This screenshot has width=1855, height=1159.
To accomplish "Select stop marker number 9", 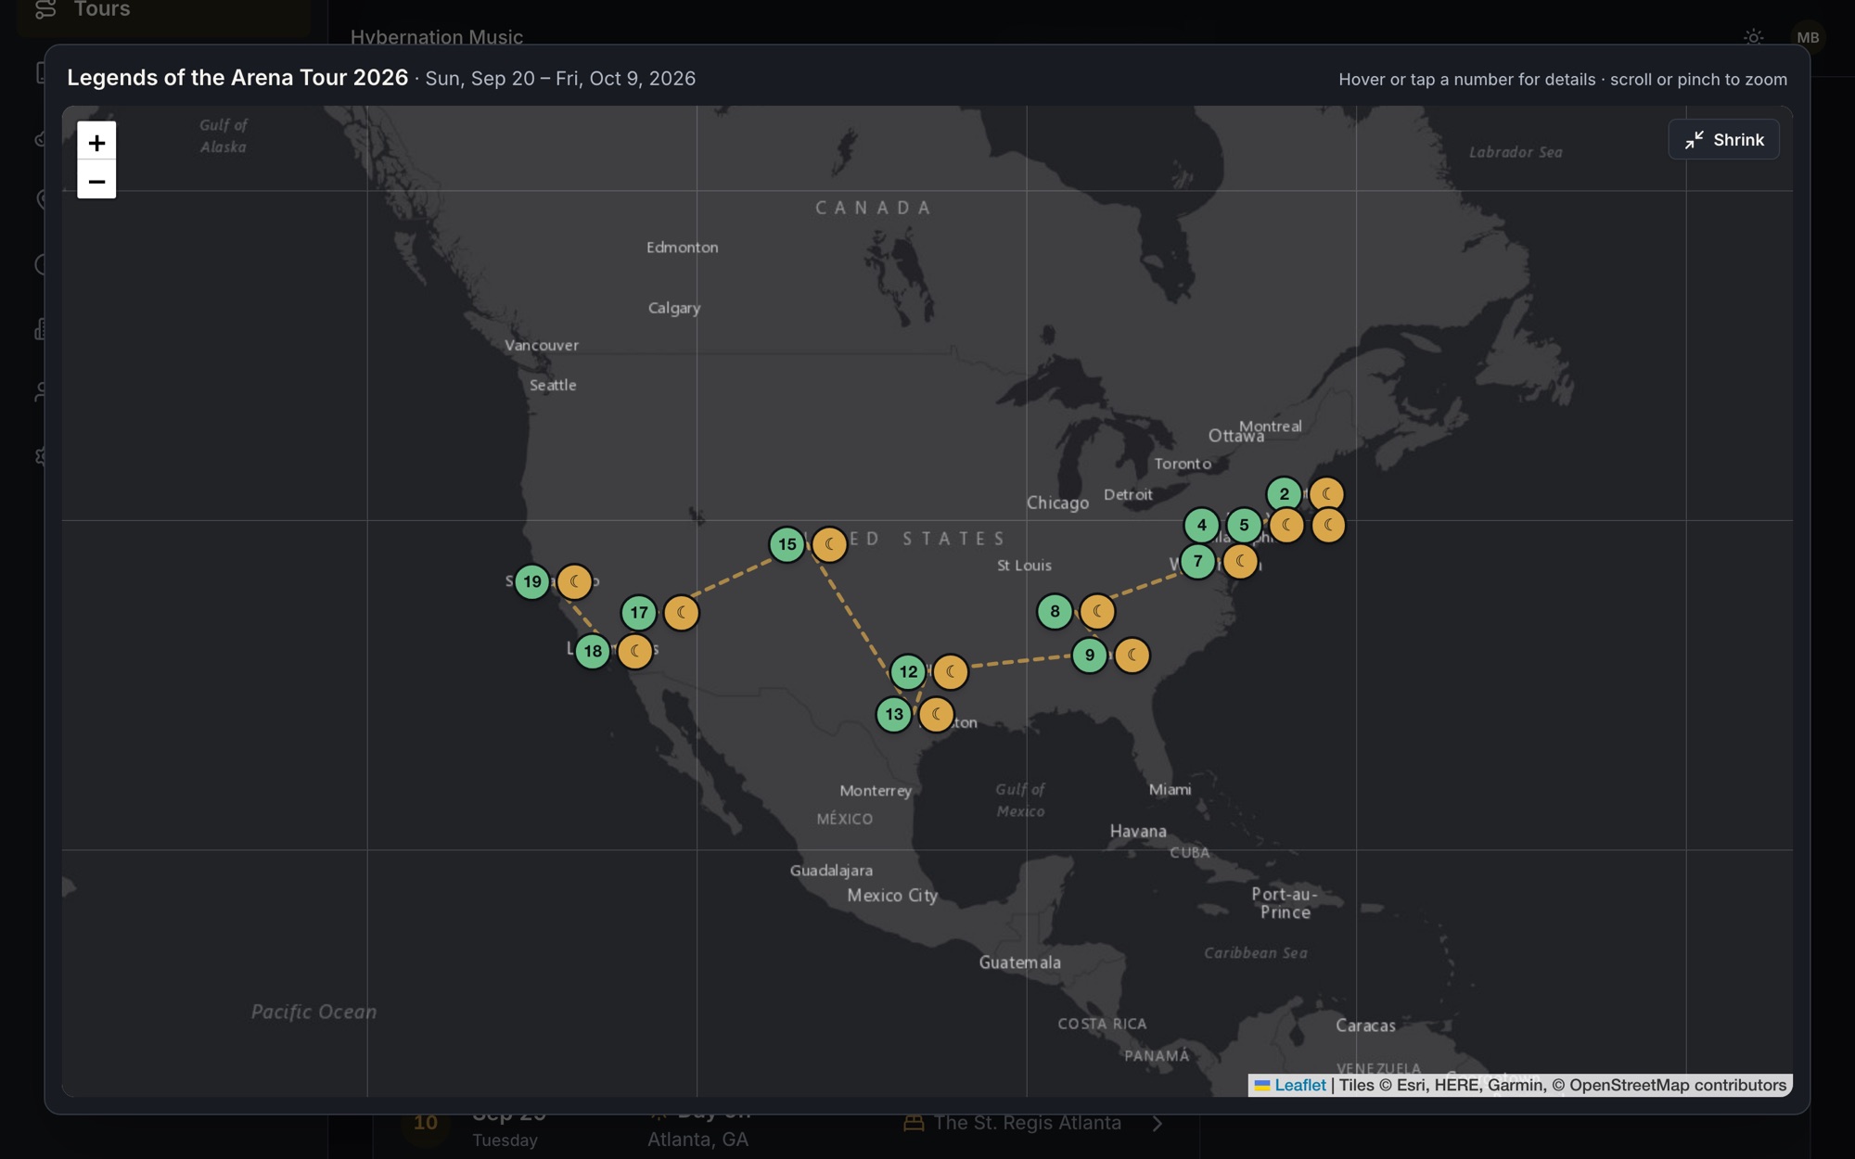I will click(x=1090, y=656).
